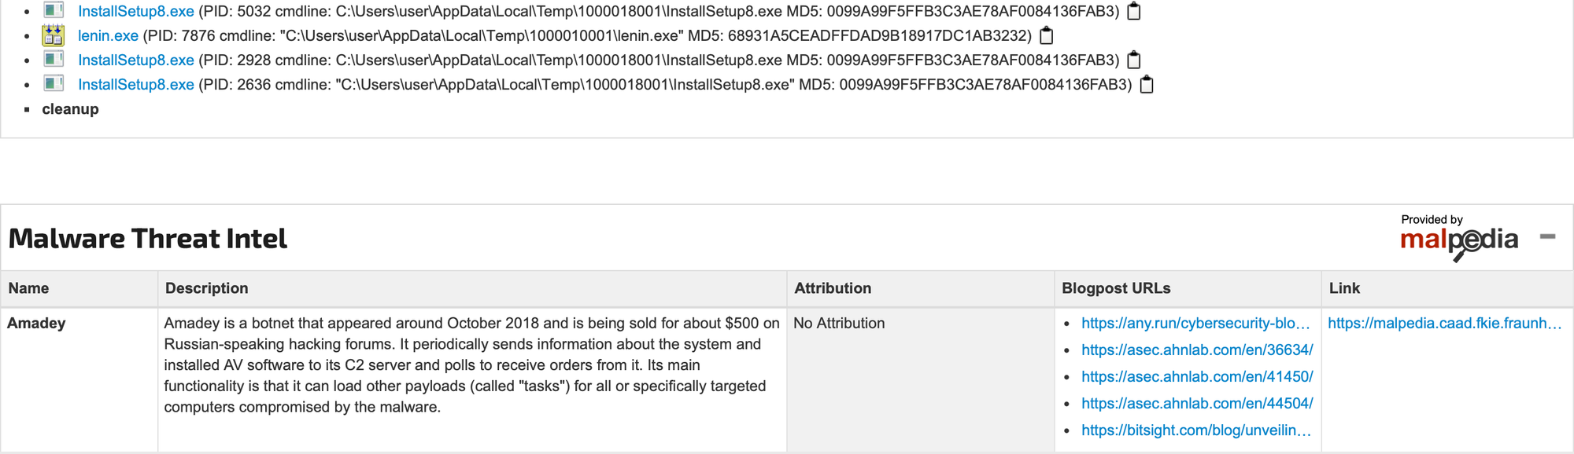Open the any.run cybersecurity blog link
Viewport: 1574px width, 454px height.
coord(1195,323)
